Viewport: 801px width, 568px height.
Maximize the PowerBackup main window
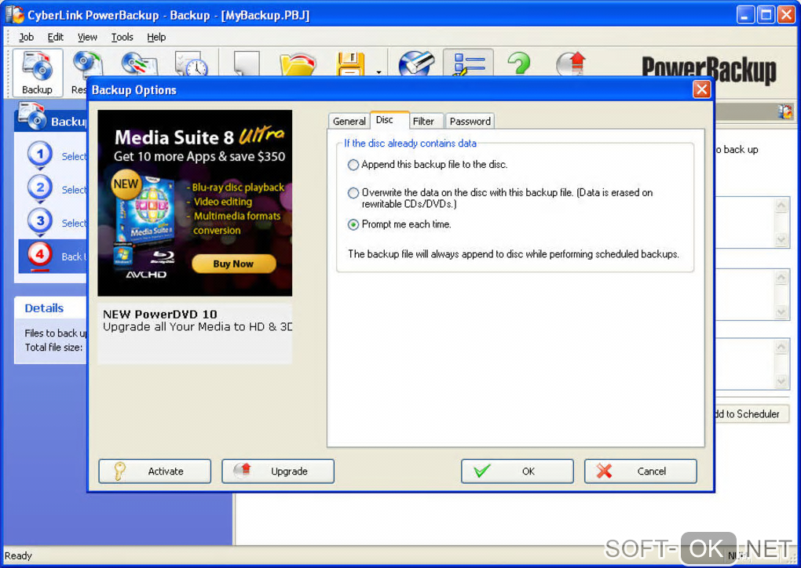tap(766, 15)
